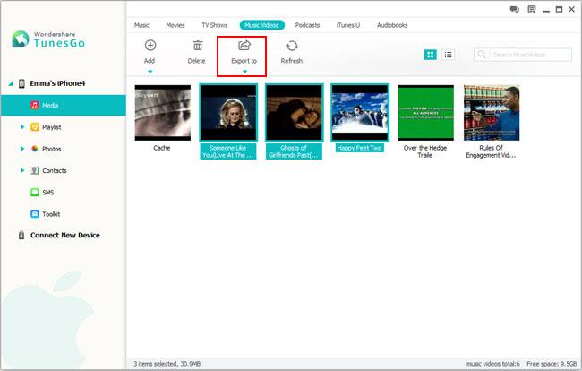This screenshot has height=371, width=582.
Task: Click the search magnifier icon
Action: pos(481,55)
